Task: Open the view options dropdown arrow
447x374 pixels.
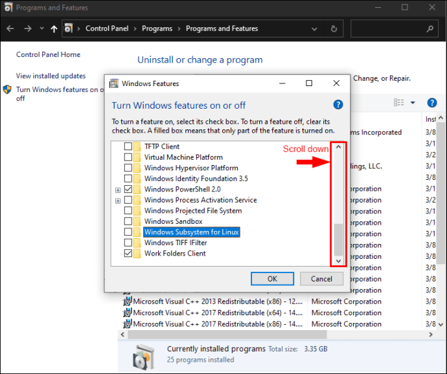Action: pos(413,102)
